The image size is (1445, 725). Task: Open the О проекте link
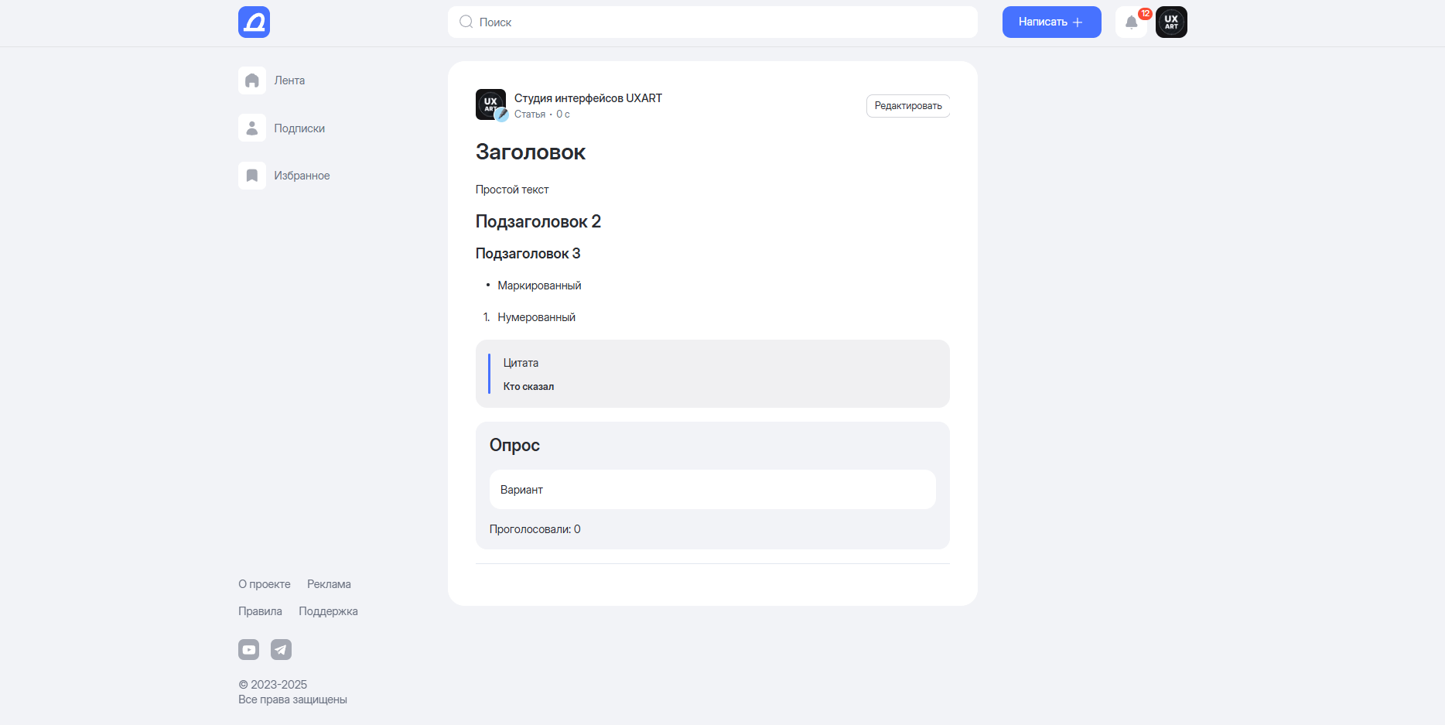tap(265, 584)
